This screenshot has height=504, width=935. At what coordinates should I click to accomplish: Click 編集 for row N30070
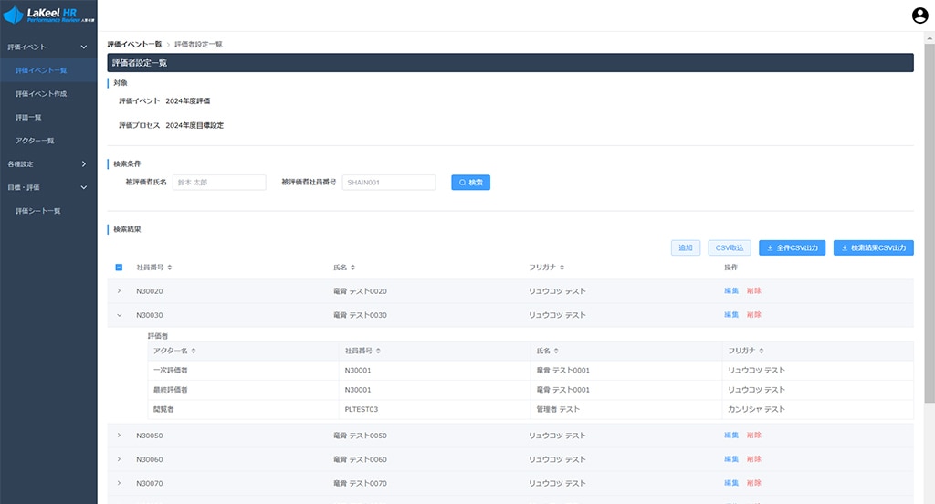(731, 483)
